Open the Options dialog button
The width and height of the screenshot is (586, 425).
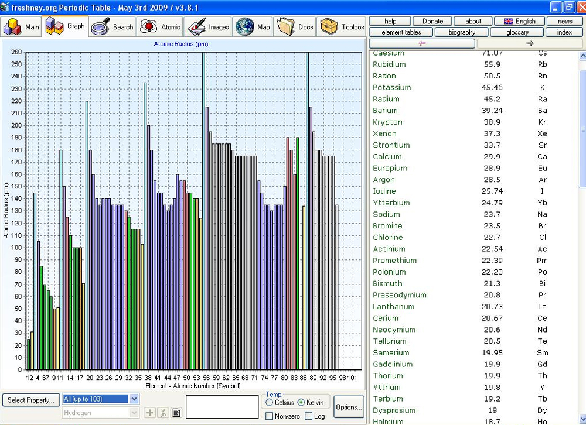pos(349,407)
